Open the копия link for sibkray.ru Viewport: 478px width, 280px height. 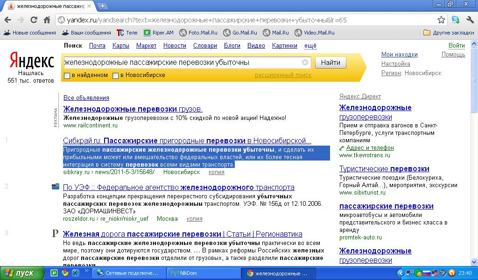[217, 172]
